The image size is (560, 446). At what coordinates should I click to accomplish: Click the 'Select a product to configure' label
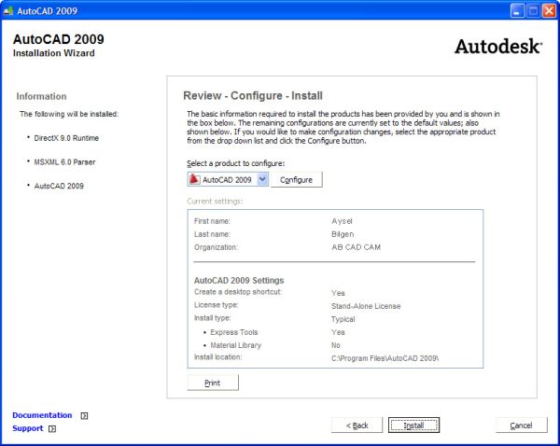(x=236, y=163)
